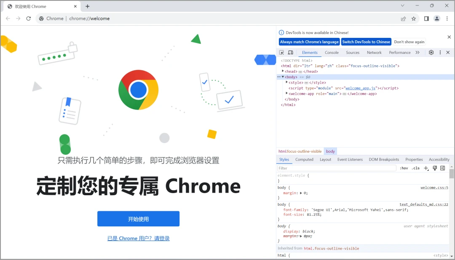Open the DevTools customize three-dot menu
This screenshot has width=455, height=260.
[440, 53]
